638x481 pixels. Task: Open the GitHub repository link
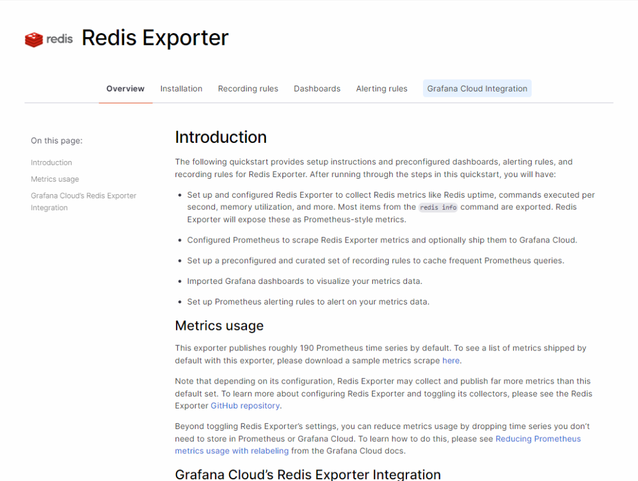click(245, 406)
